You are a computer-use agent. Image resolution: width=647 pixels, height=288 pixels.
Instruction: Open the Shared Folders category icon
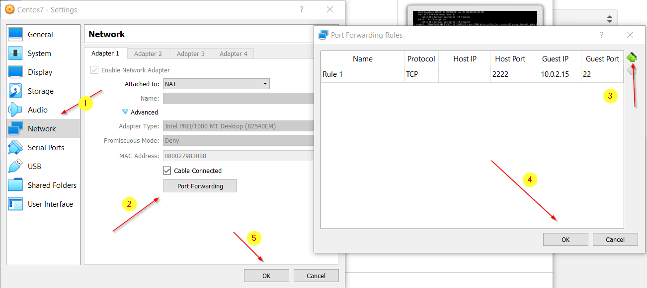tap(15, 185)
